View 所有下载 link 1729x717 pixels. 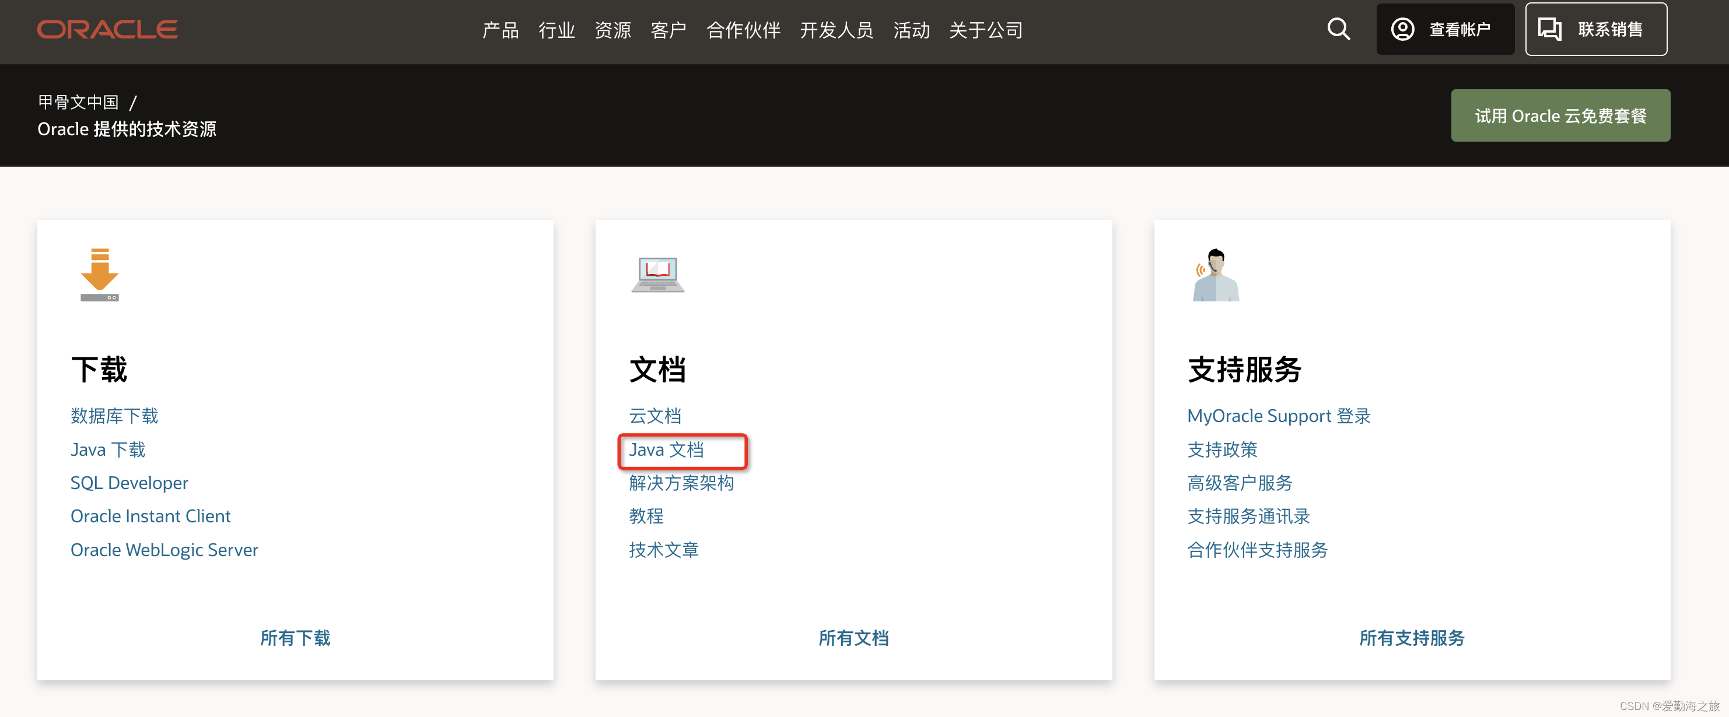[295, 638]
